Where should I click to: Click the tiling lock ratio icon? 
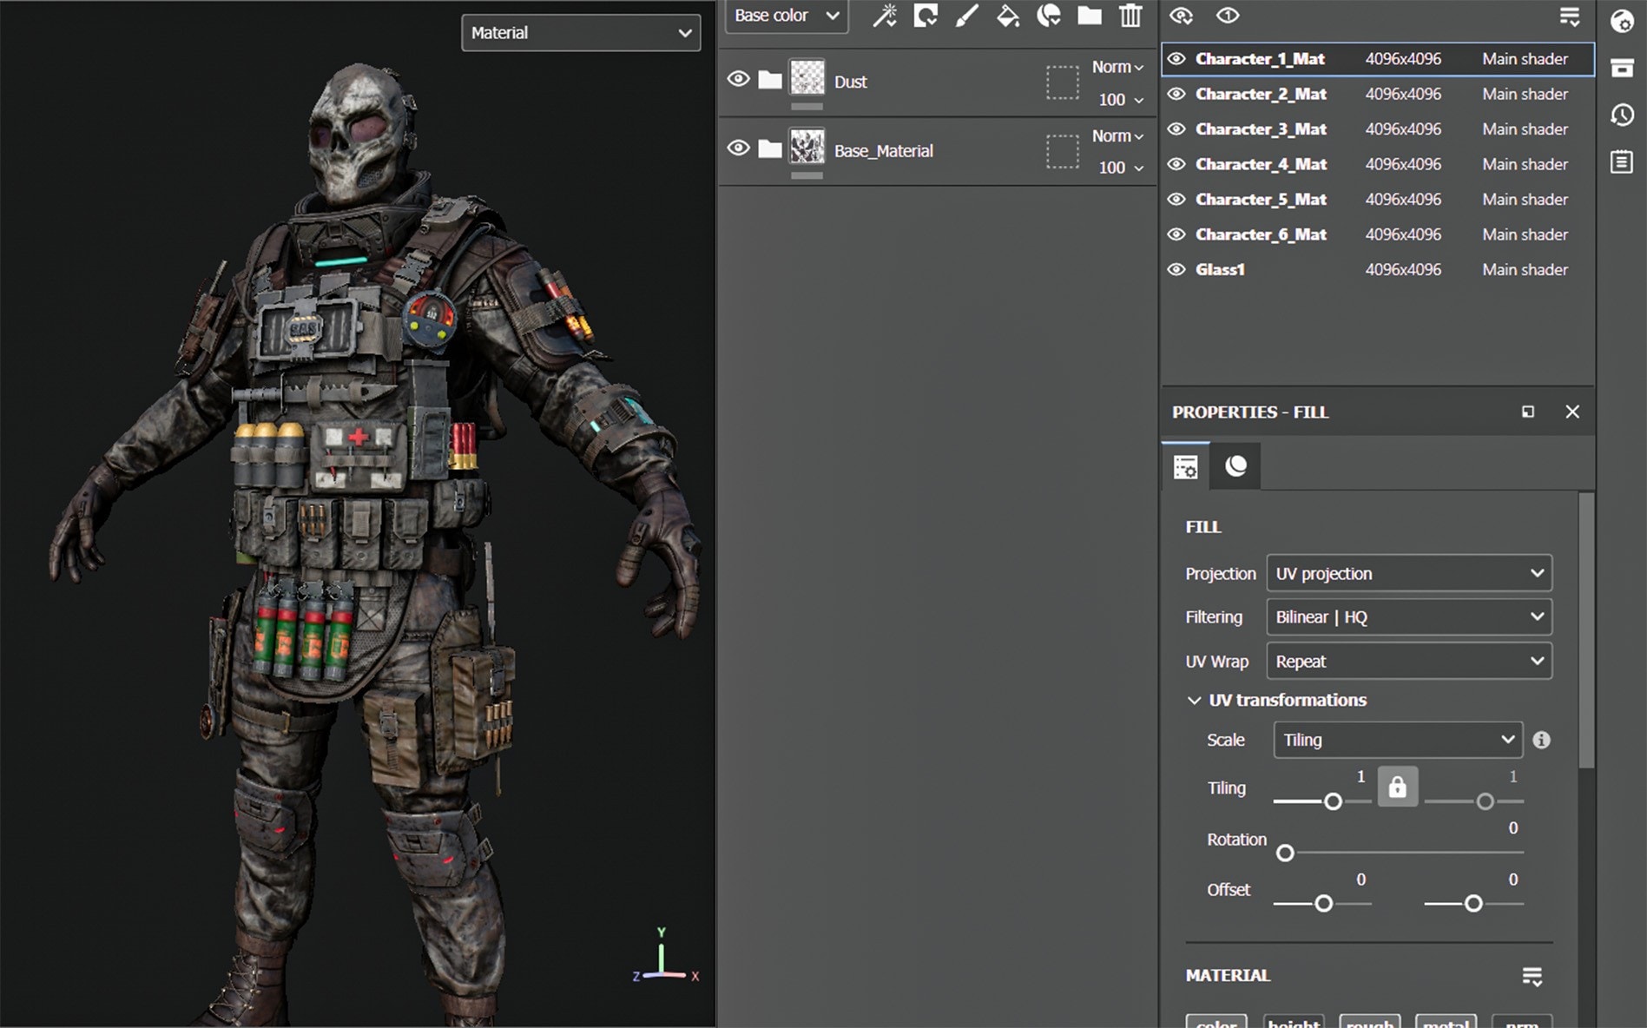point(1397,787)
